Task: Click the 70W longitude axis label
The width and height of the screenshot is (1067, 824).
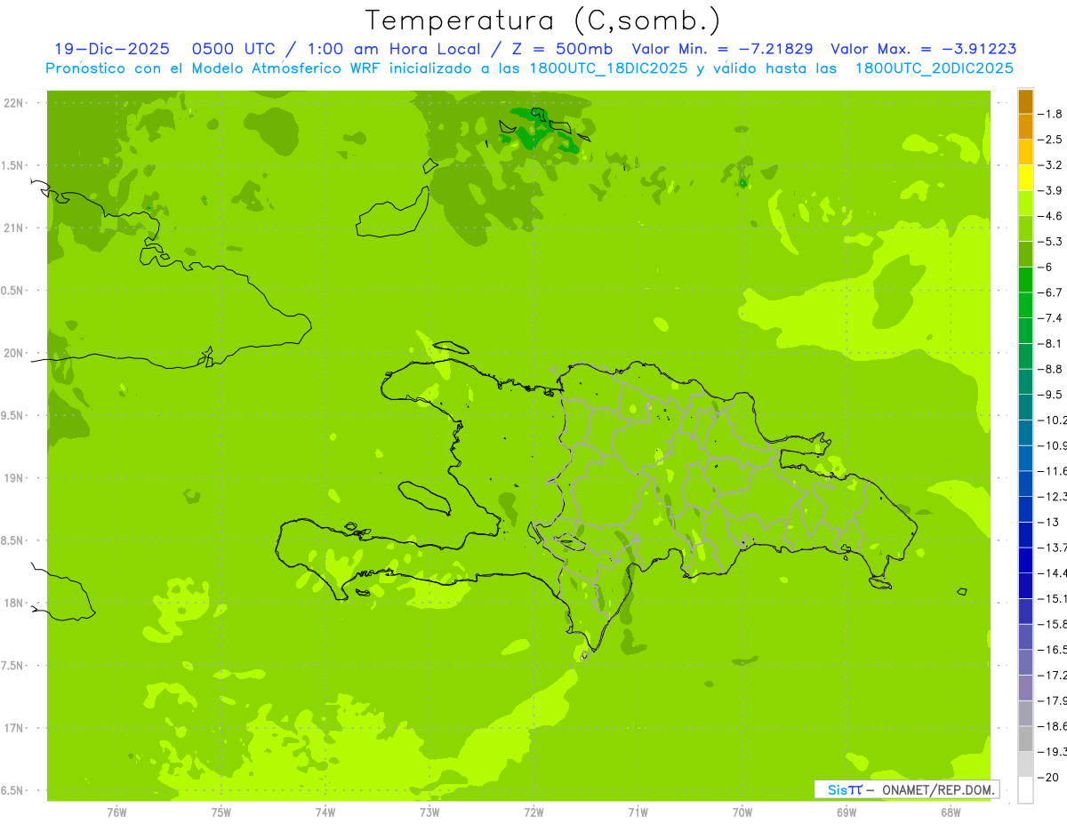Action: (742, 812)
